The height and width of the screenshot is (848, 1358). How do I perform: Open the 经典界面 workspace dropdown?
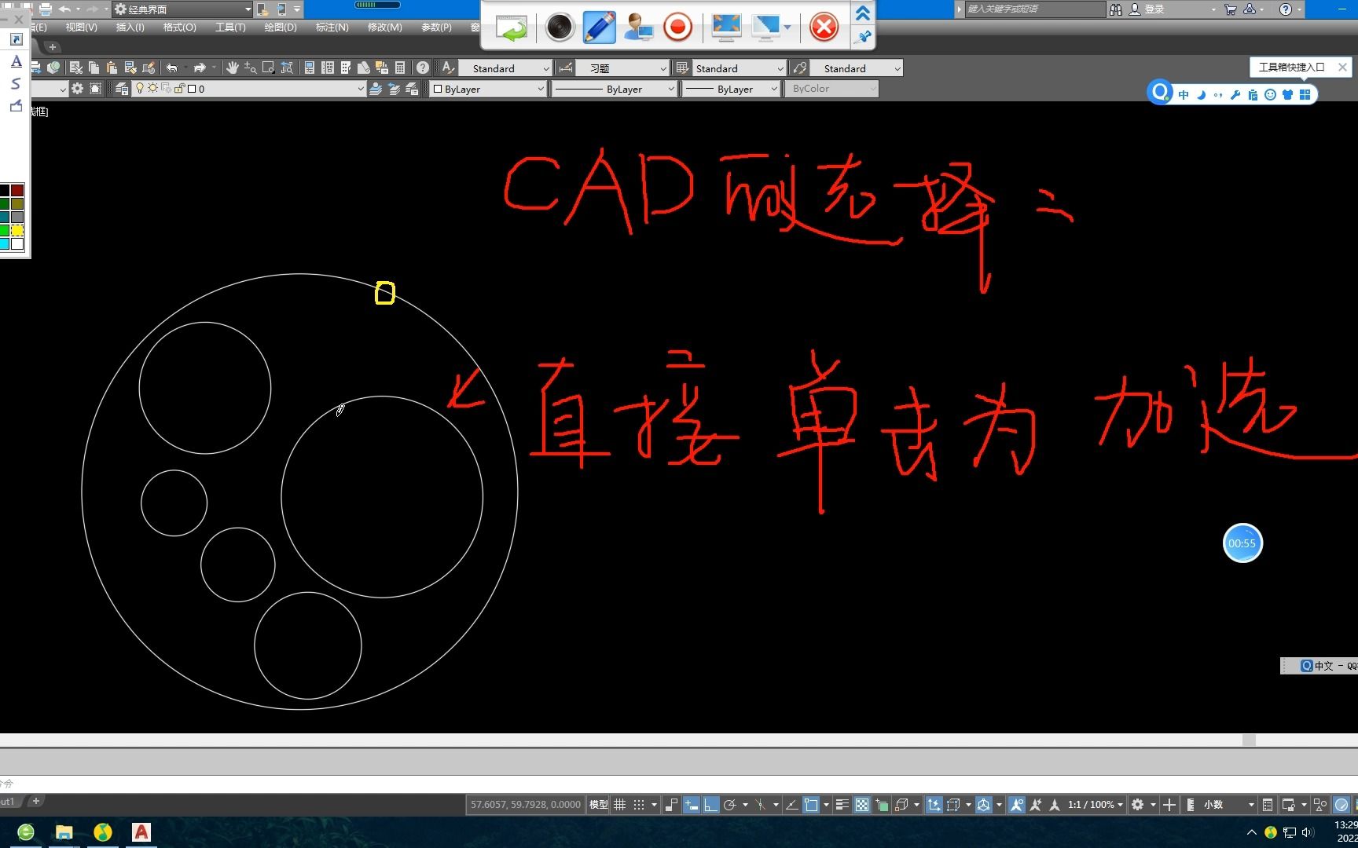pyautogui.click(x=182, y=9)
